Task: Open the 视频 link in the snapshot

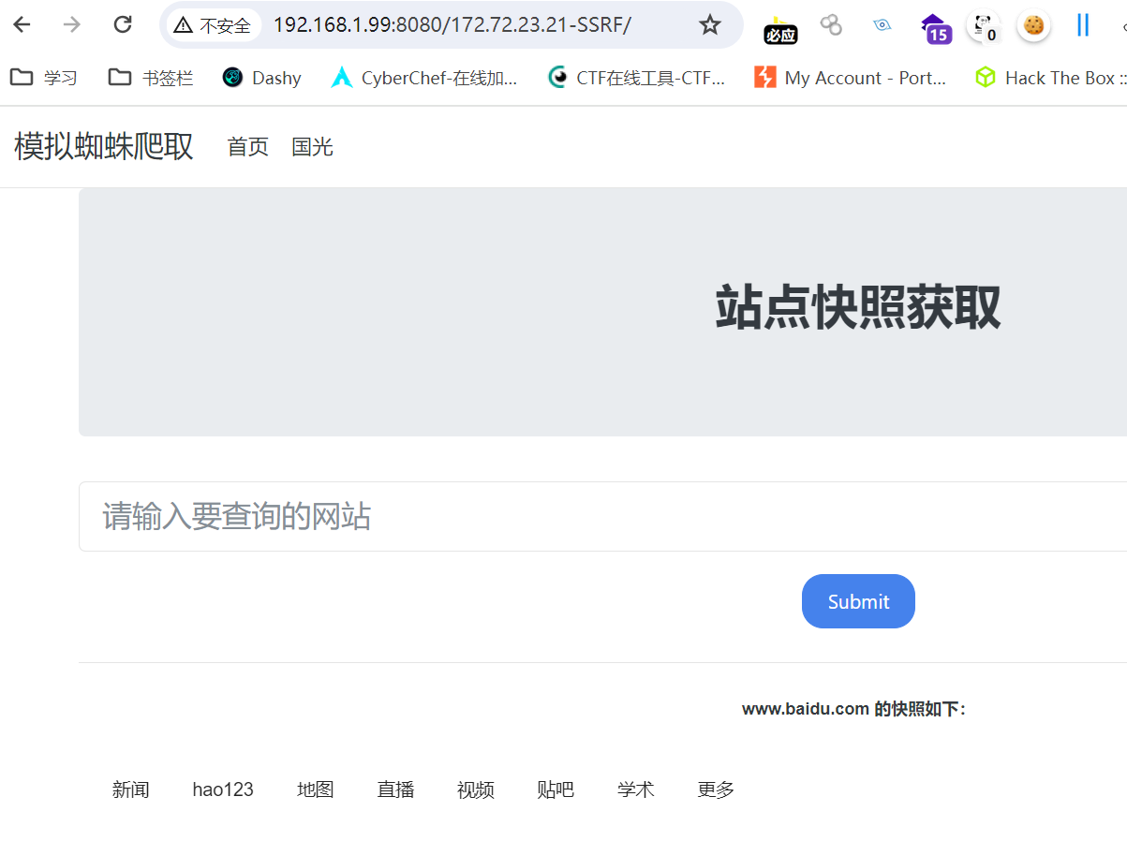Action: click(x=476, y=789)
